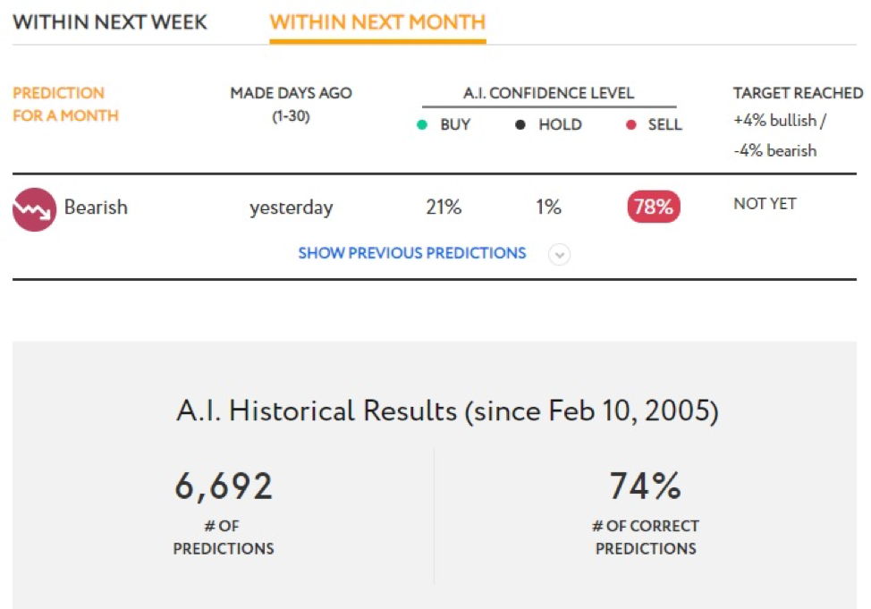Click the 6,692 number of predictions figure
Image resolution: width=871 pixels, height=609 pixels.
(x=224, y=486)
